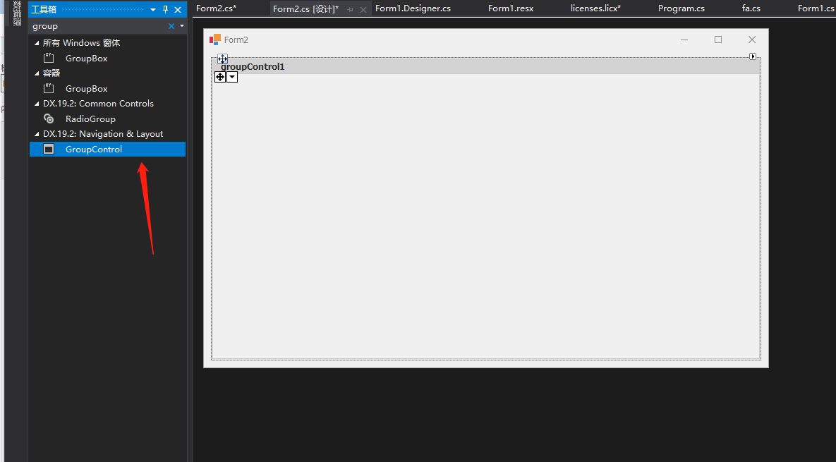Collapse the 容器 group in the toolbox
This screenshot has height=462, width=836.
[x=36, y=73]
